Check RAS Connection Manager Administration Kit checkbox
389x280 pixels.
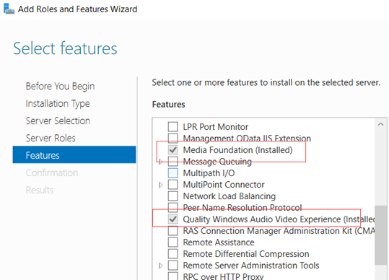click(173, 231)
